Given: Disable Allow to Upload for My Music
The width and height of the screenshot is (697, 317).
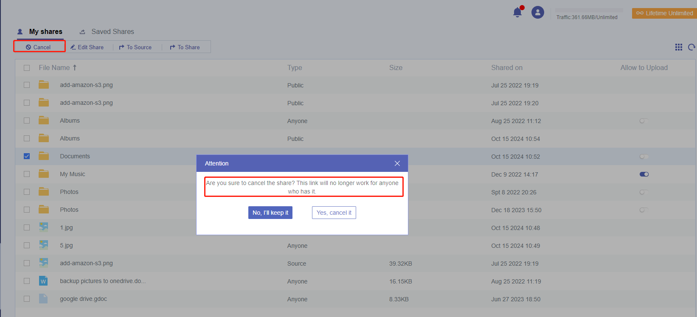Looking at the screenshot, I should click(644, 174).
